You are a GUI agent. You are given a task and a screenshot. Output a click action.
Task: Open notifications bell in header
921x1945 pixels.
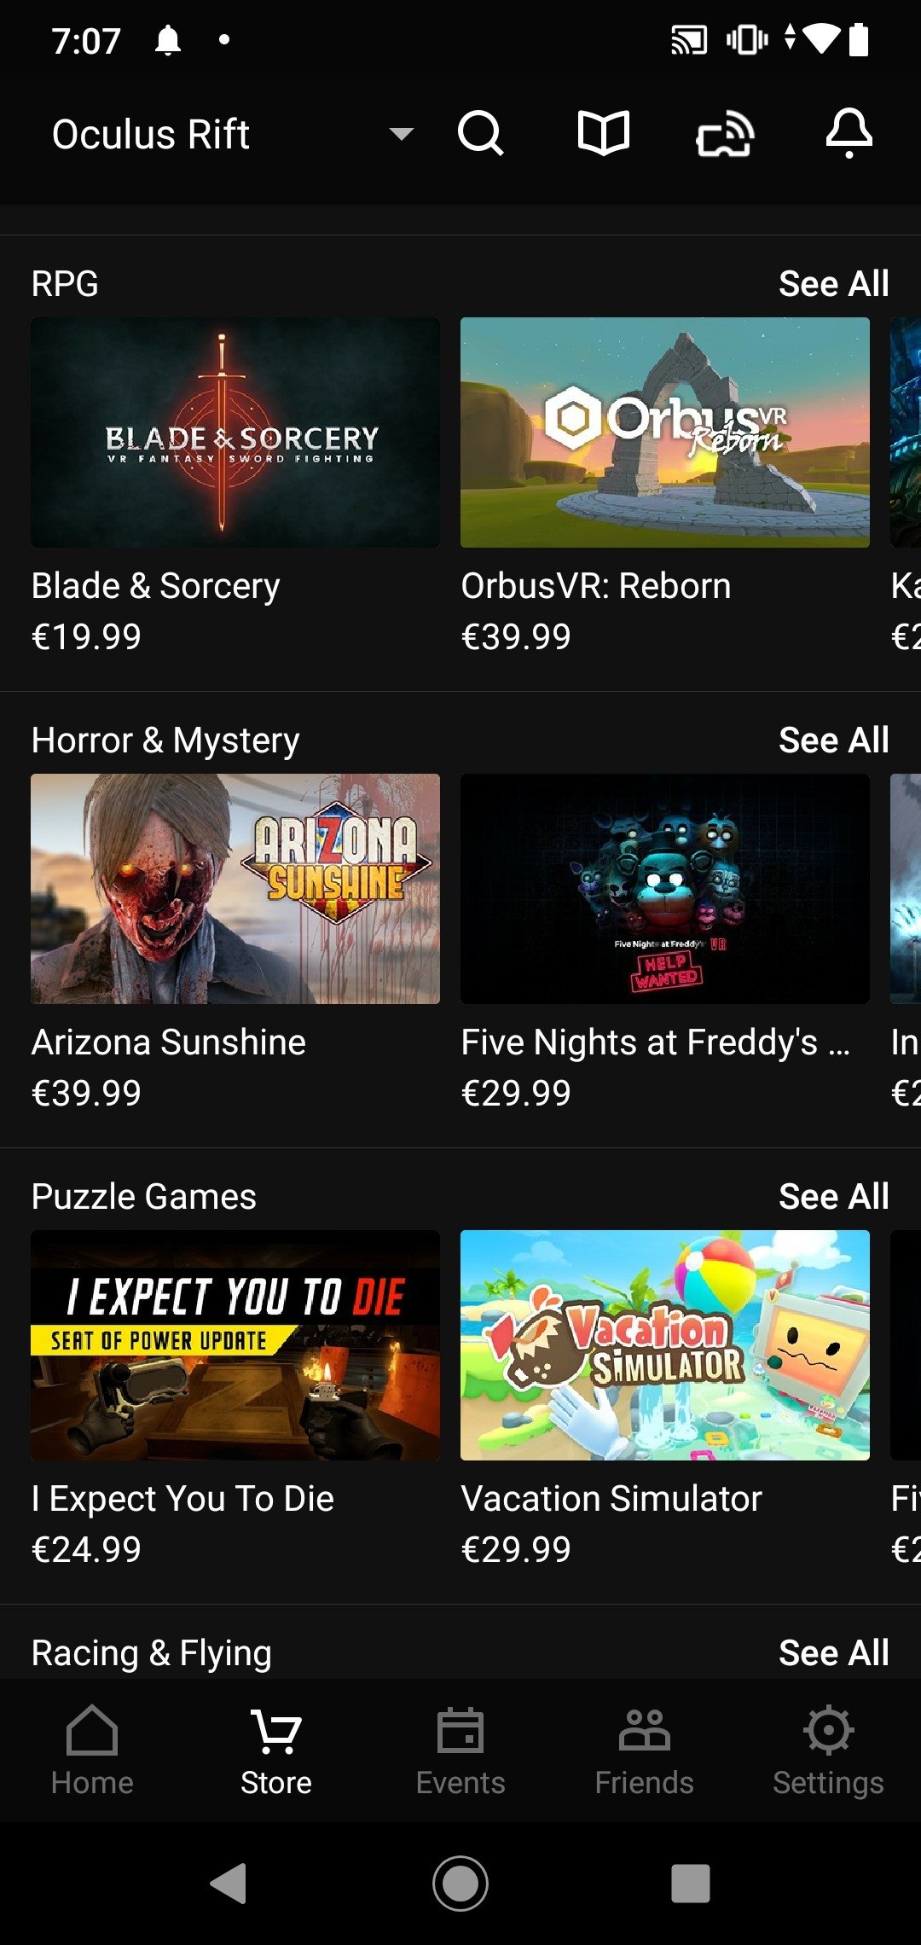click(849, 133)
